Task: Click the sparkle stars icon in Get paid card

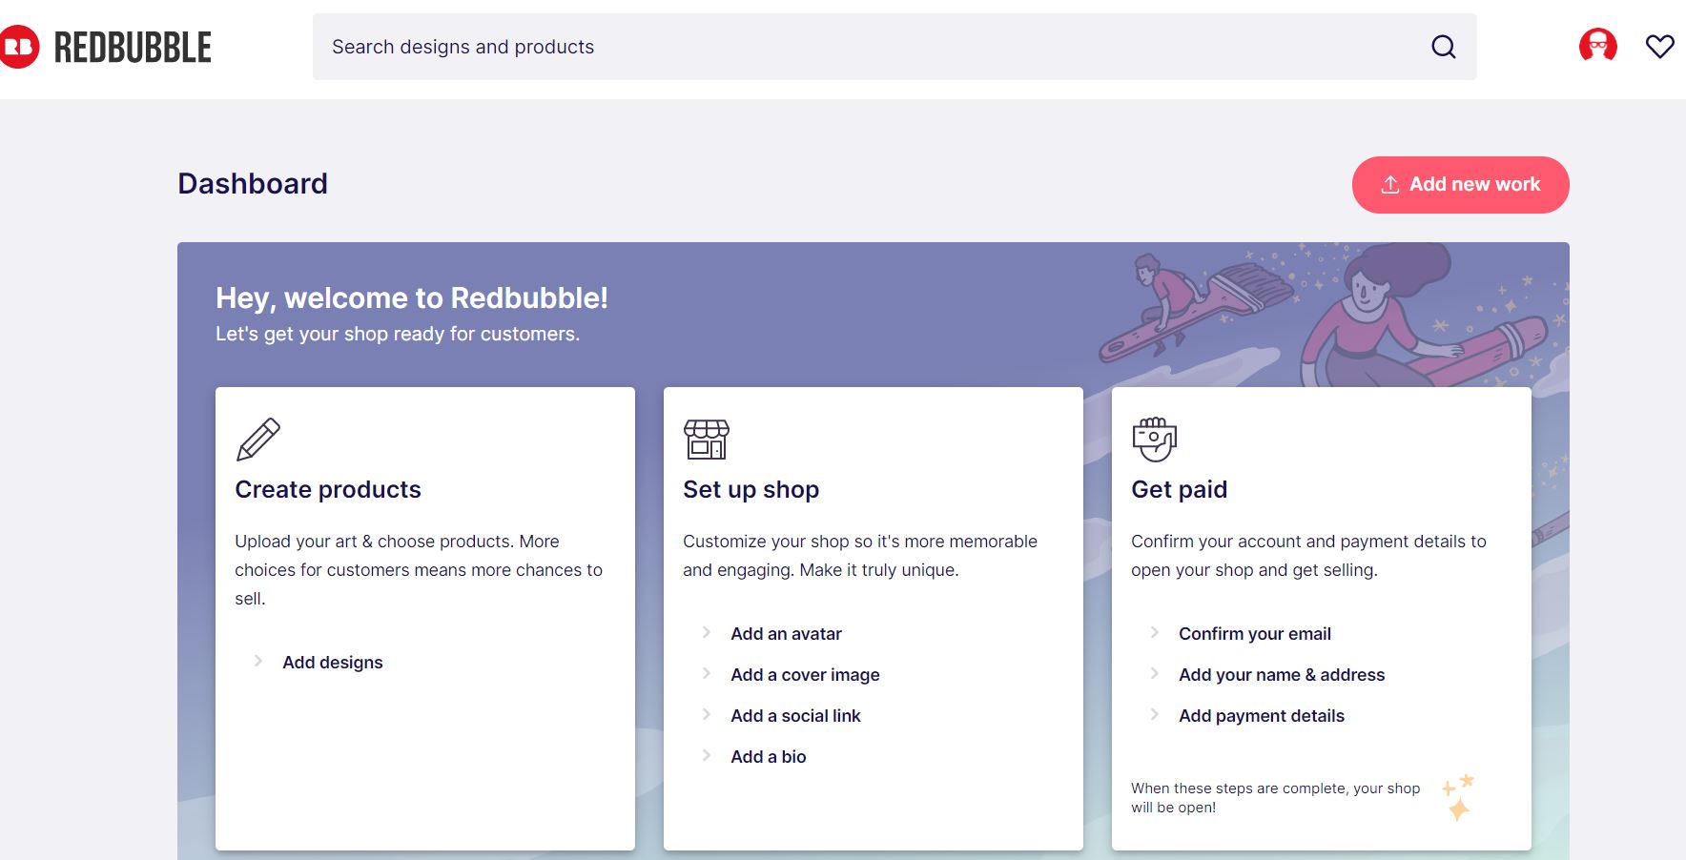Action: pyautogui.click(x=1458, y=797)
